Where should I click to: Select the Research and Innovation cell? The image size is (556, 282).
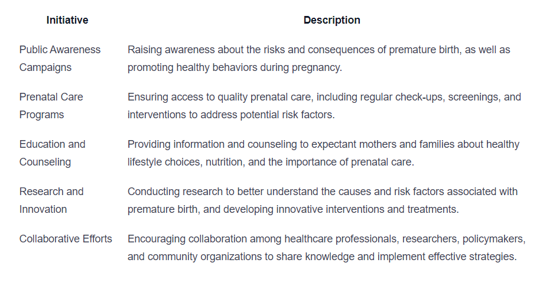click(51, 200)
